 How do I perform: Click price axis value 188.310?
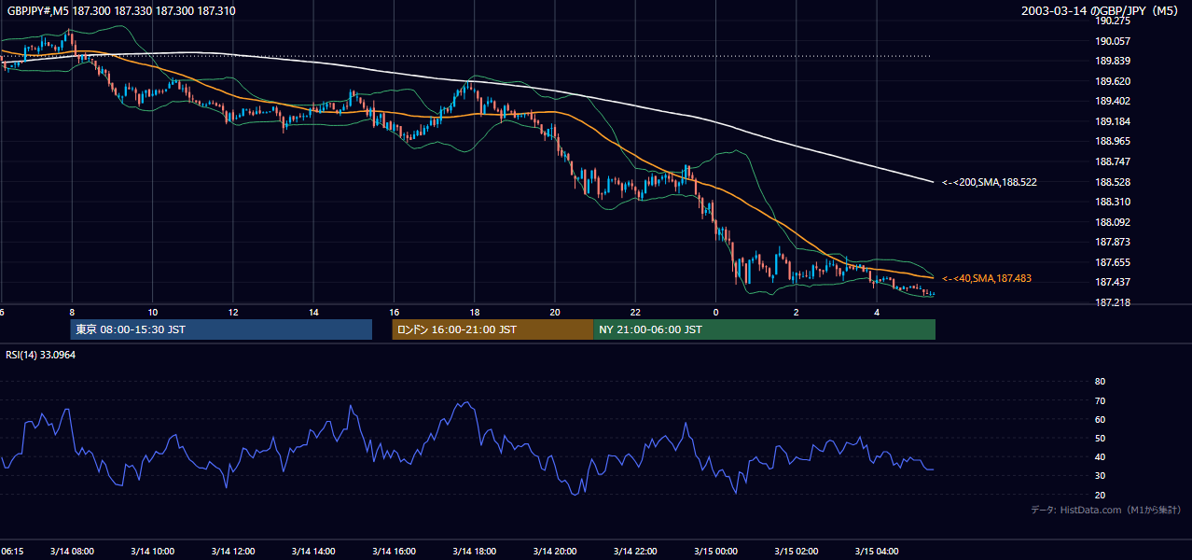[1113, 202]
